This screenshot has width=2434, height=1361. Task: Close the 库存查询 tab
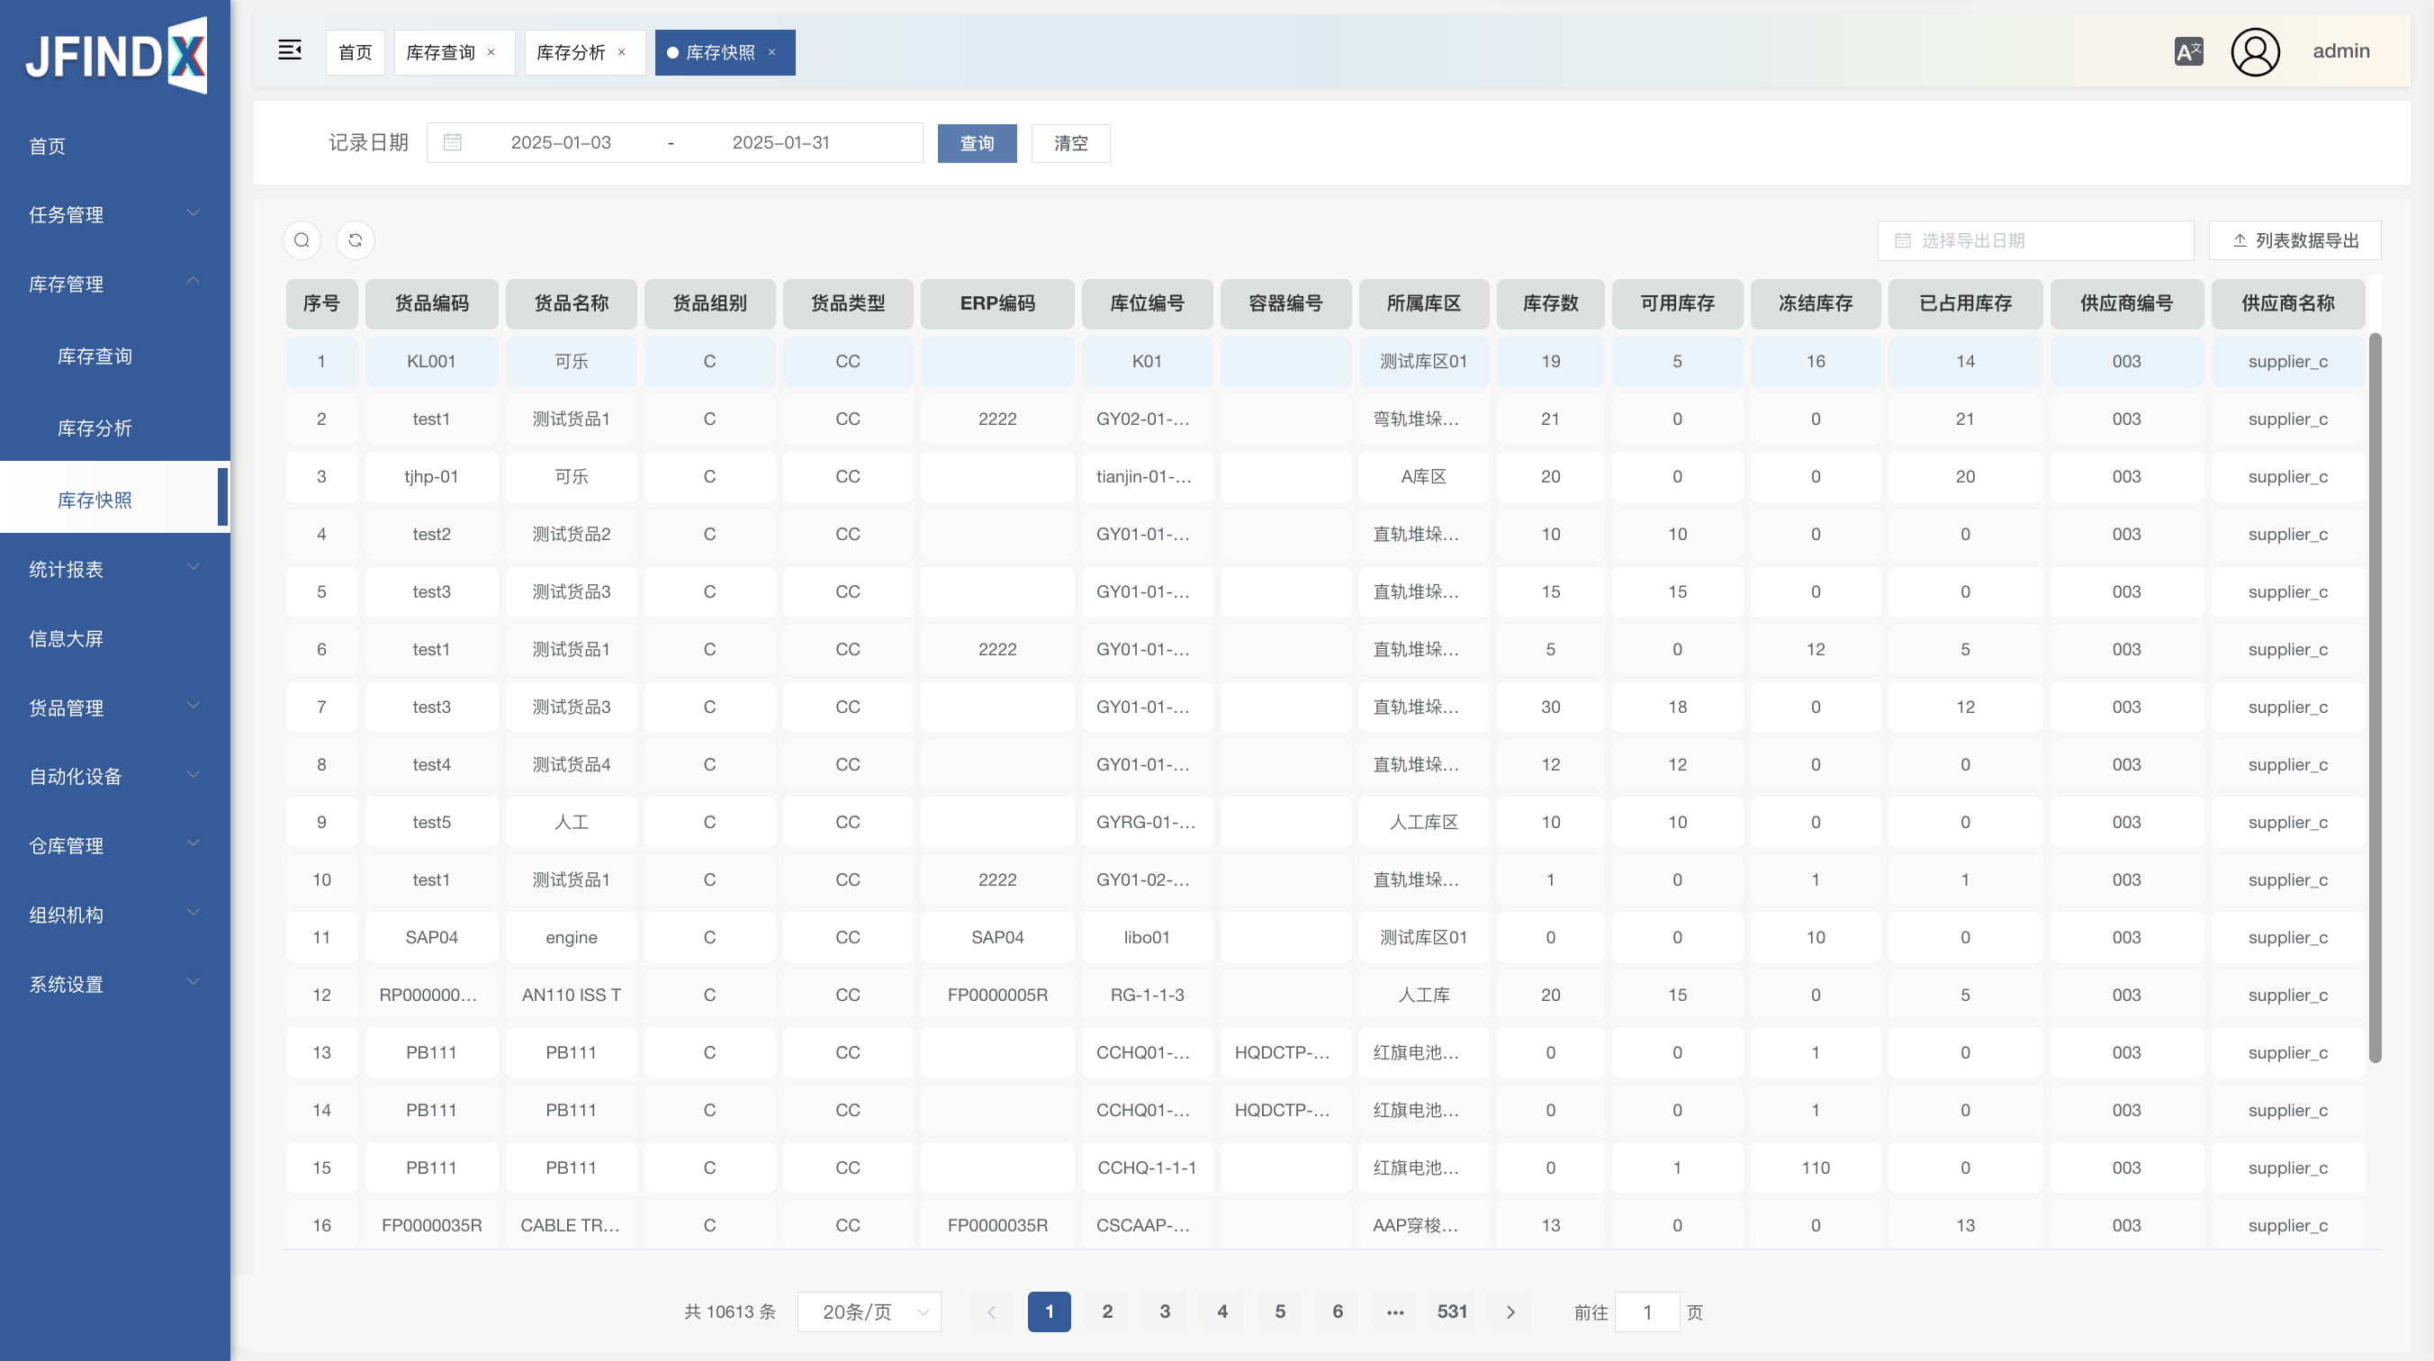point(491,52)
